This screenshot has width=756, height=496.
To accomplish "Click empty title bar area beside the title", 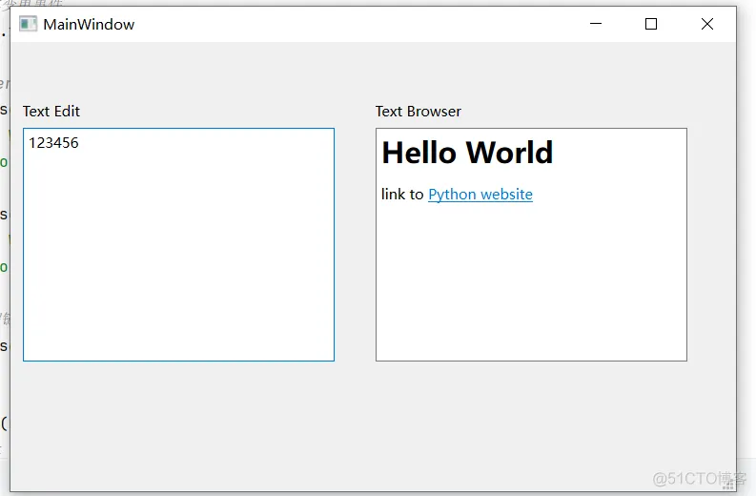I will coord(362,24).
